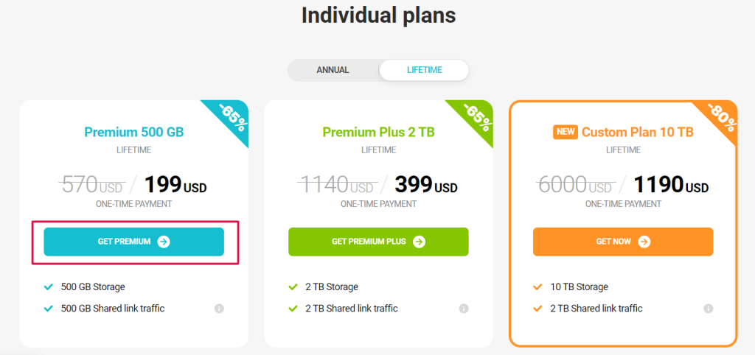Screen dimensions: 755x355
Task: Click the NEW badge on Custom Plan
Action: tap(566, 133)
